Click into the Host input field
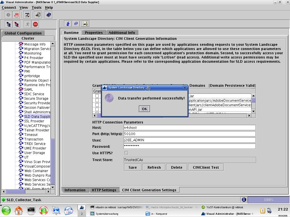The width and height of the screenshot is (290, 217). [189, 128]
